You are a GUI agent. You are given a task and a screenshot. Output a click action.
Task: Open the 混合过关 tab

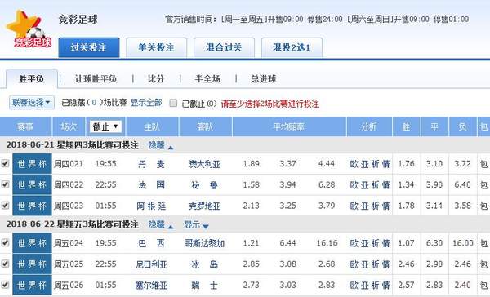tap(224, 47)
